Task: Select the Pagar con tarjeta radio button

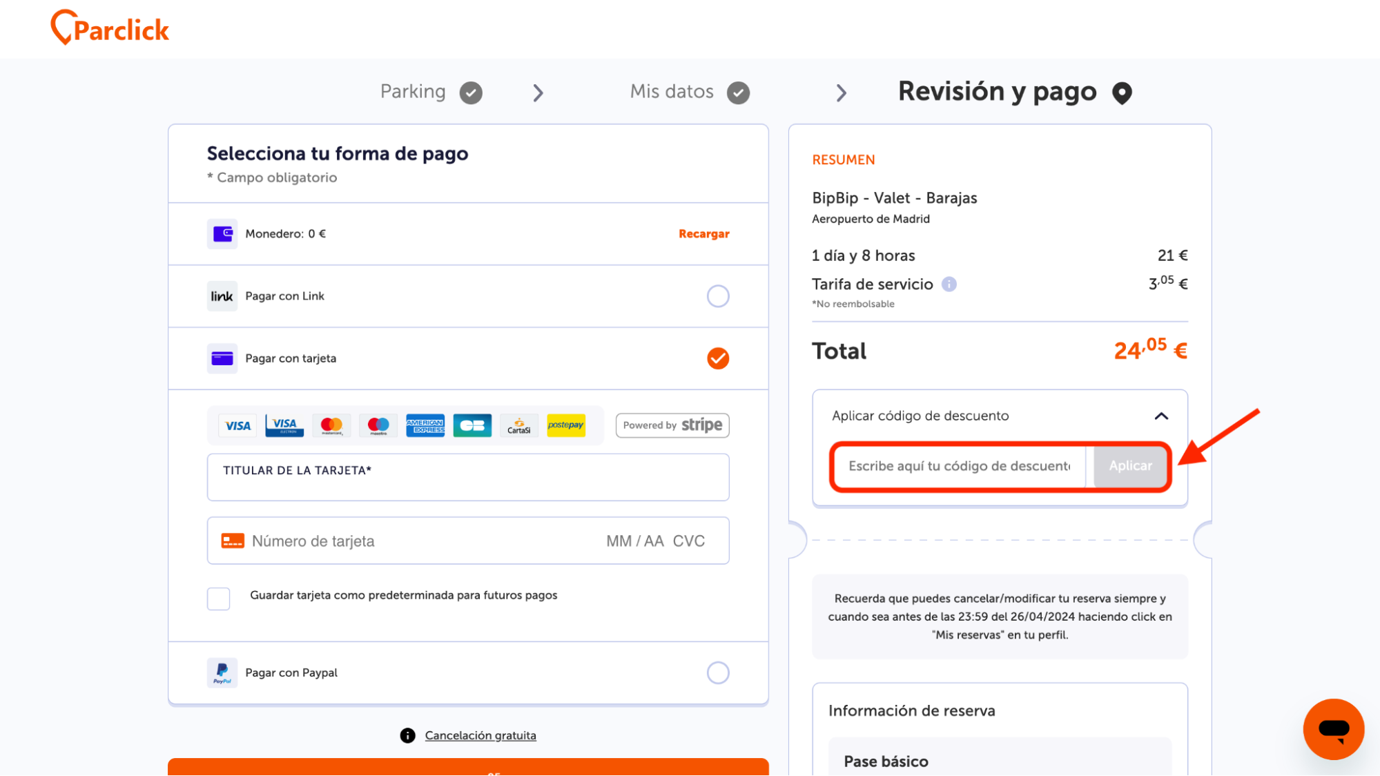Action: click(717, 357)
